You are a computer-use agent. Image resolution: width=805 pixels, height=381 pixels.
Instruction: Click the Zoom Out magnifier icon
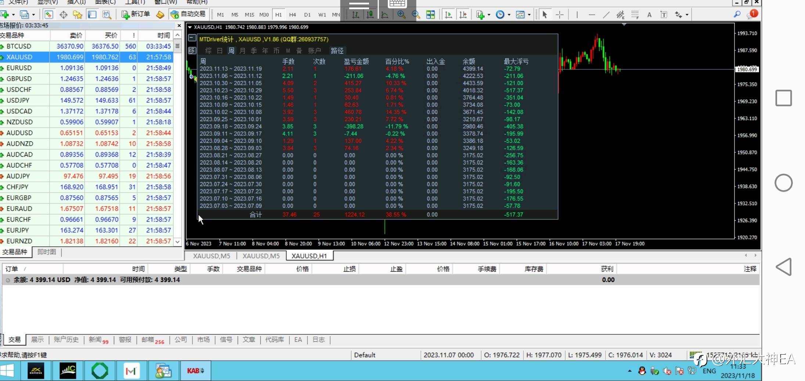pyautogui.click(x=416, y=15)
